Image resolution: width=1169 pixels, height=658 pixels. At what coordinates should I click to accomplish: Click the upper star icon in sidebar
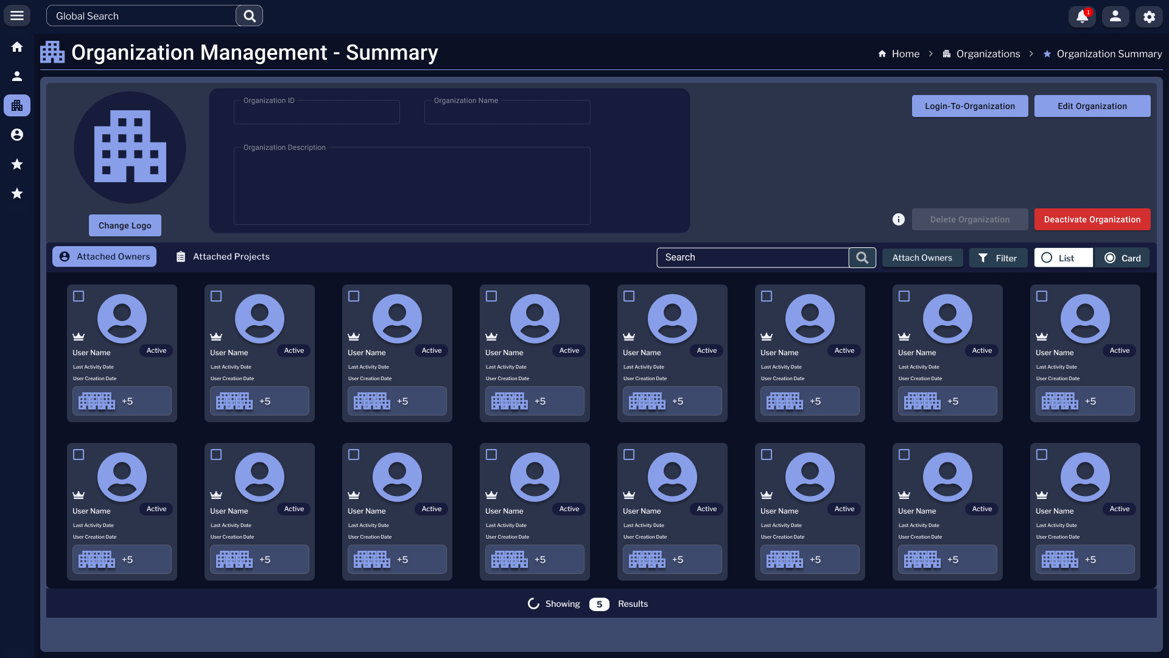coord(17,164)
